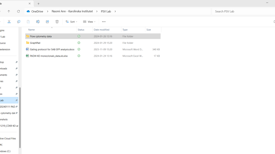Click the Copy icon in toolbar
Screen dimensions: 275x154
click(19, 22)
